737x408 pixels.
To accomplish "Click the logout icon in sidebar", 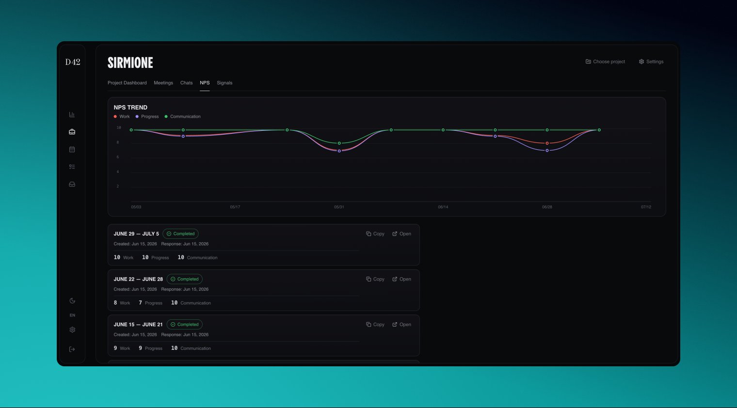I will coord(72,349).
